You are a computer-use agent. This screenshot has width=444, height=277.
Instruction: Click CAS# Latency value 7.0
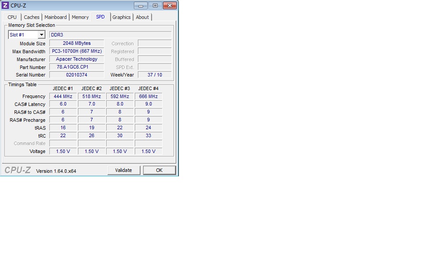pyautogui.click(x=92, y=104)
